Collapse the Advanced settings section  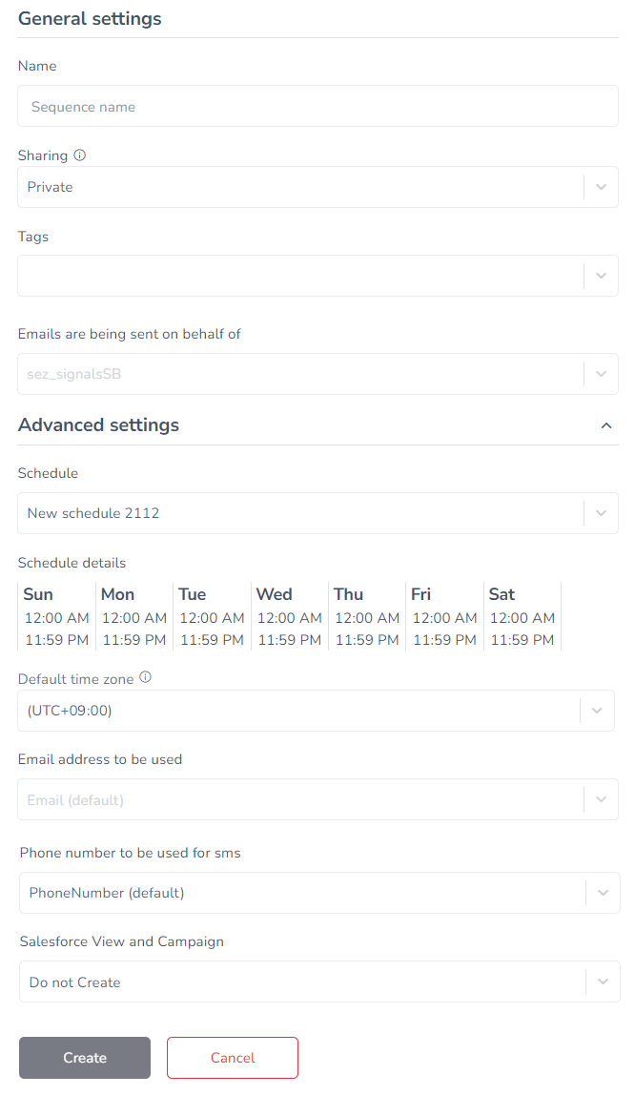coord(605,425)
